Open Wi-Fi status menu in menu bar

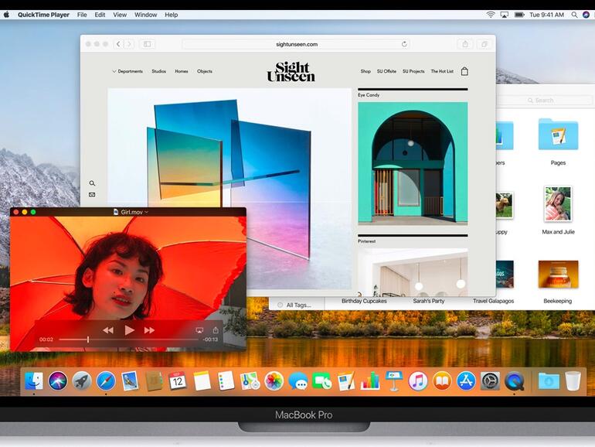pyautogui.click(x=490, y=15)
